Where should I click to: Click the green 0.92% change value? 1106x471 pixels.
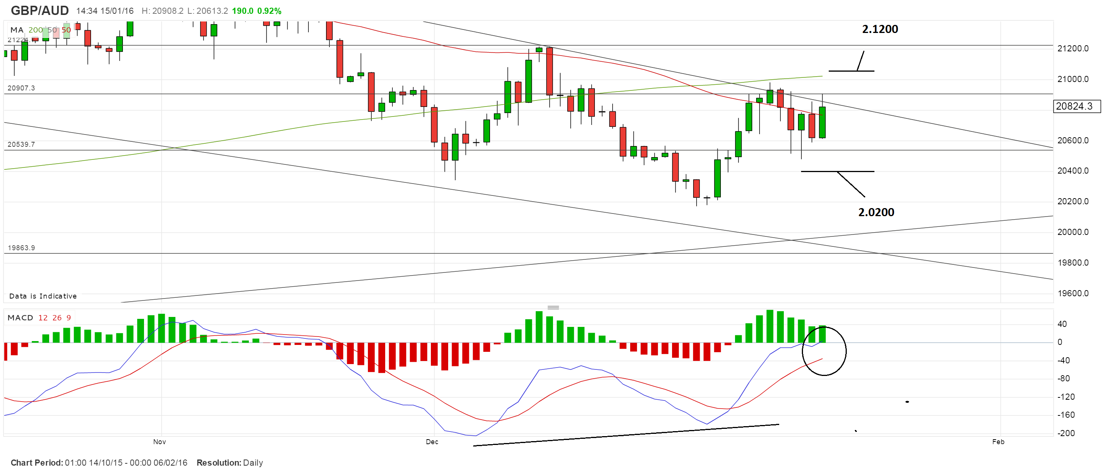pos(269,11)
